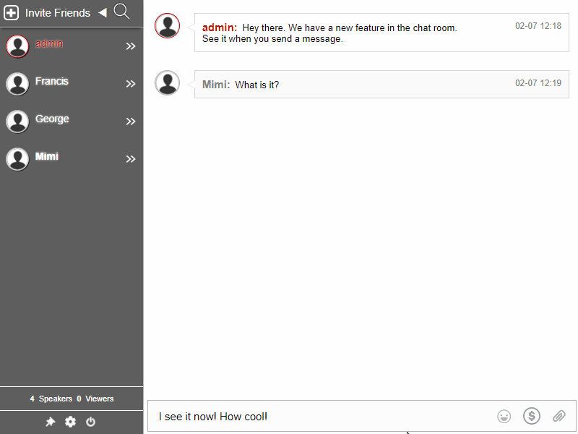This screenshot has height=434, width=578.
Task: Open George's avatar picture
Action: coord(17,121)
